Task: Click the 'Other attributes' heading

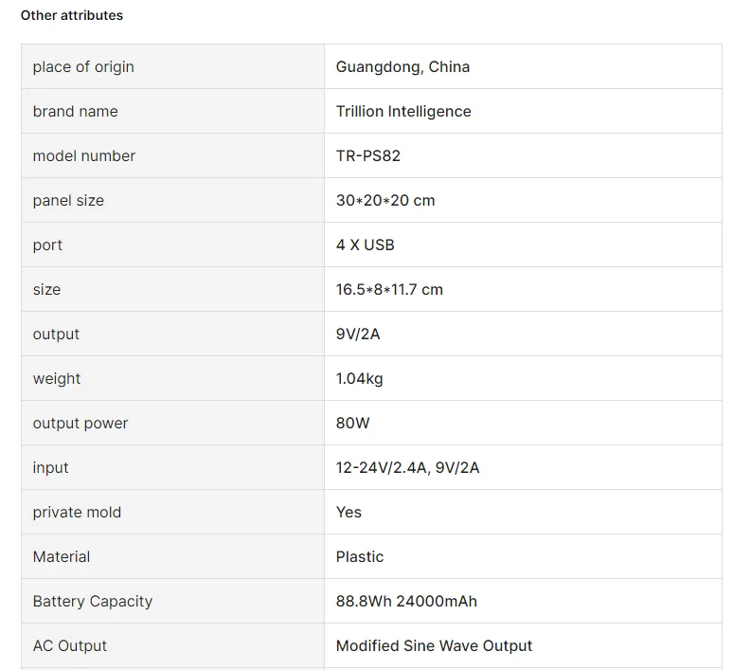Action: point(72,15)
